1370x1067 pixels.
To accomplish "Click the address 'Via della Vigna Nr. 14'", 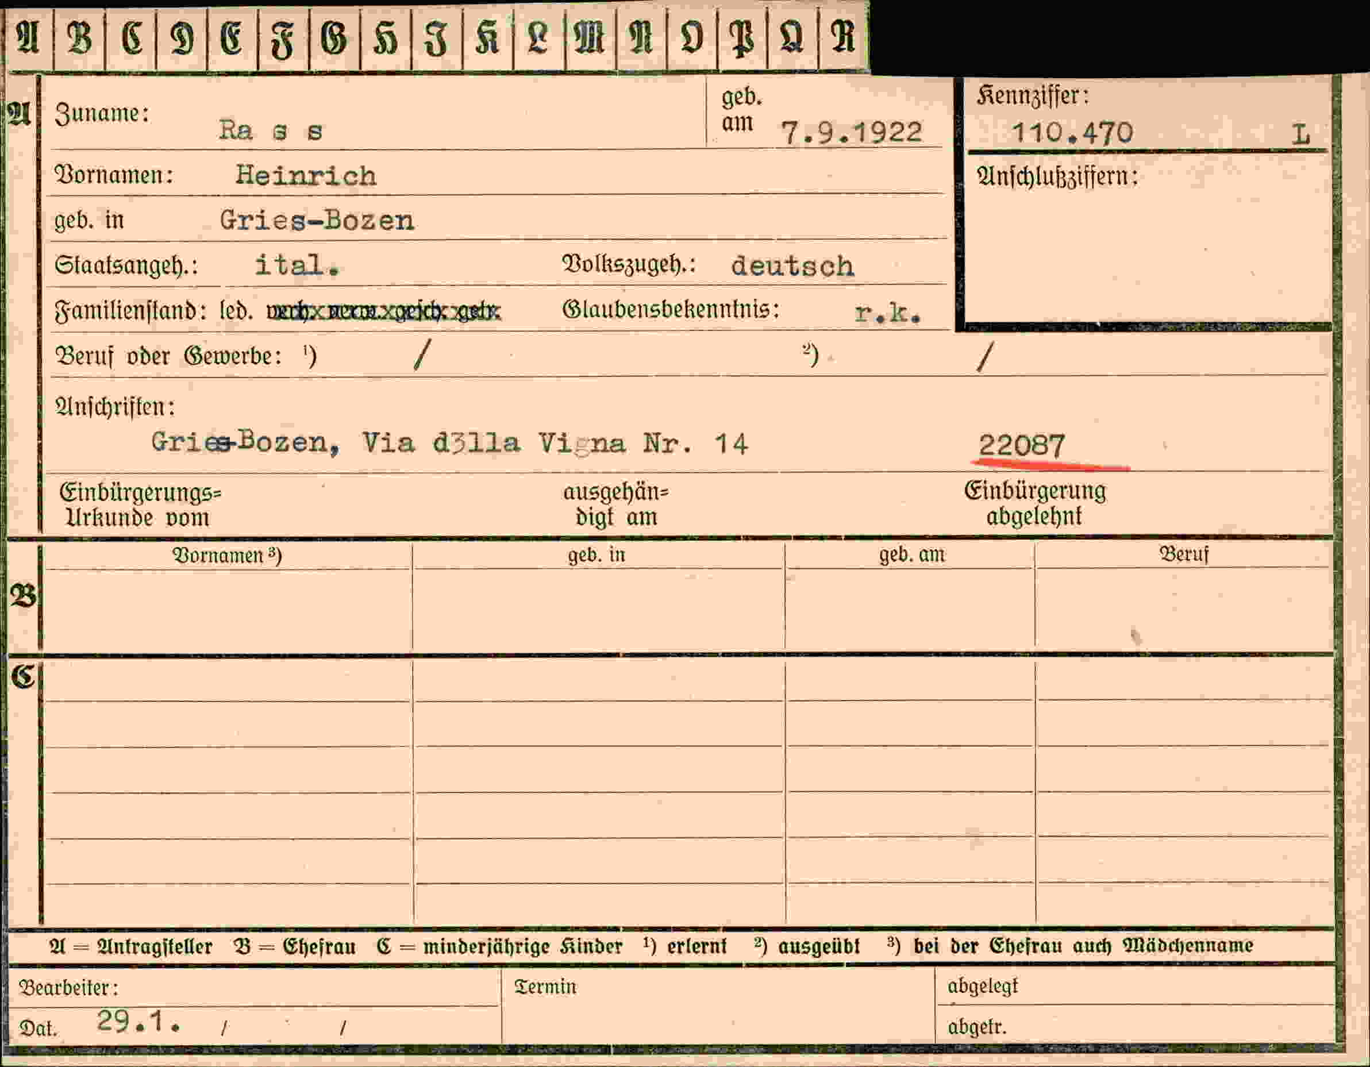I will 555,444.
